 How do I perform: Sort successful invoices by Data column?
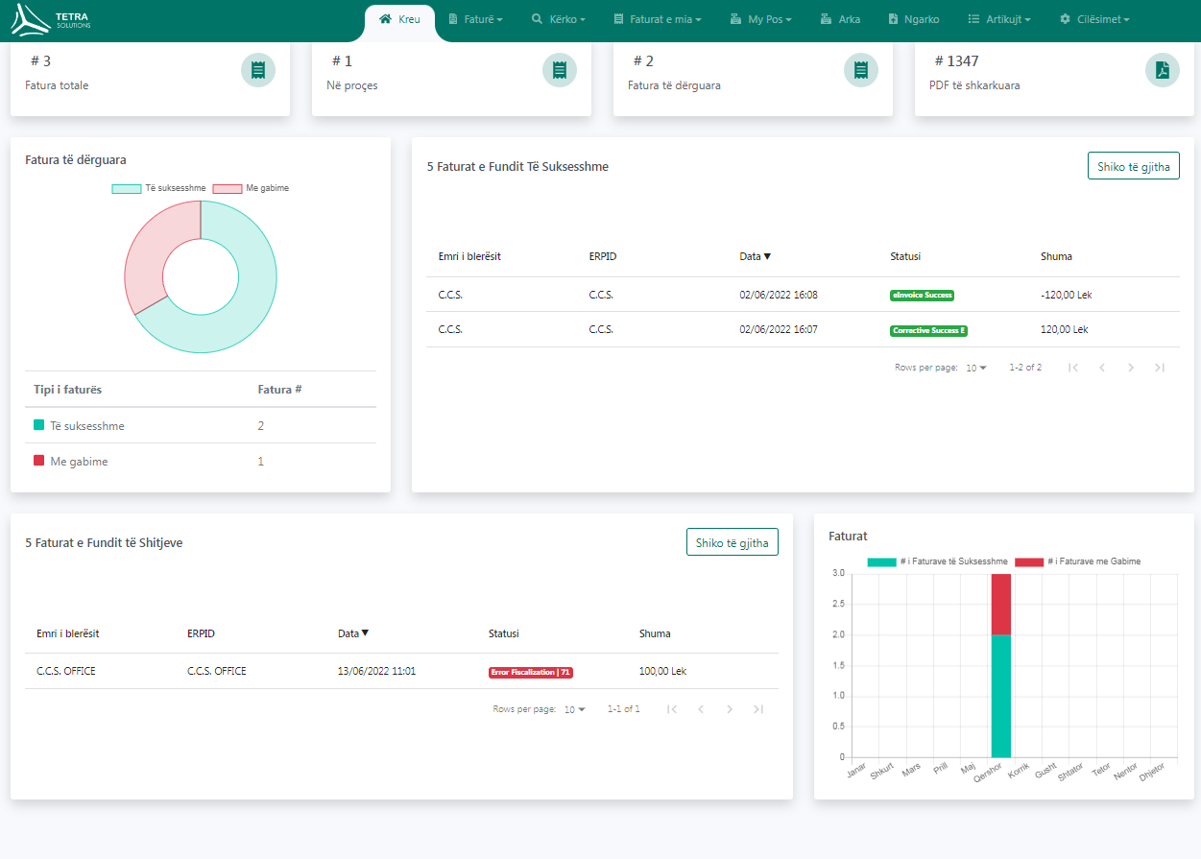[x=756, y=256]
